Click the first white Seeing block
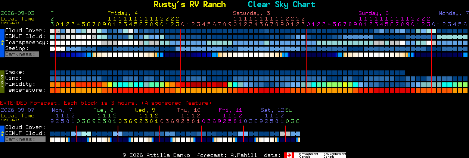 pyautogui.click(x=52, y=48)
